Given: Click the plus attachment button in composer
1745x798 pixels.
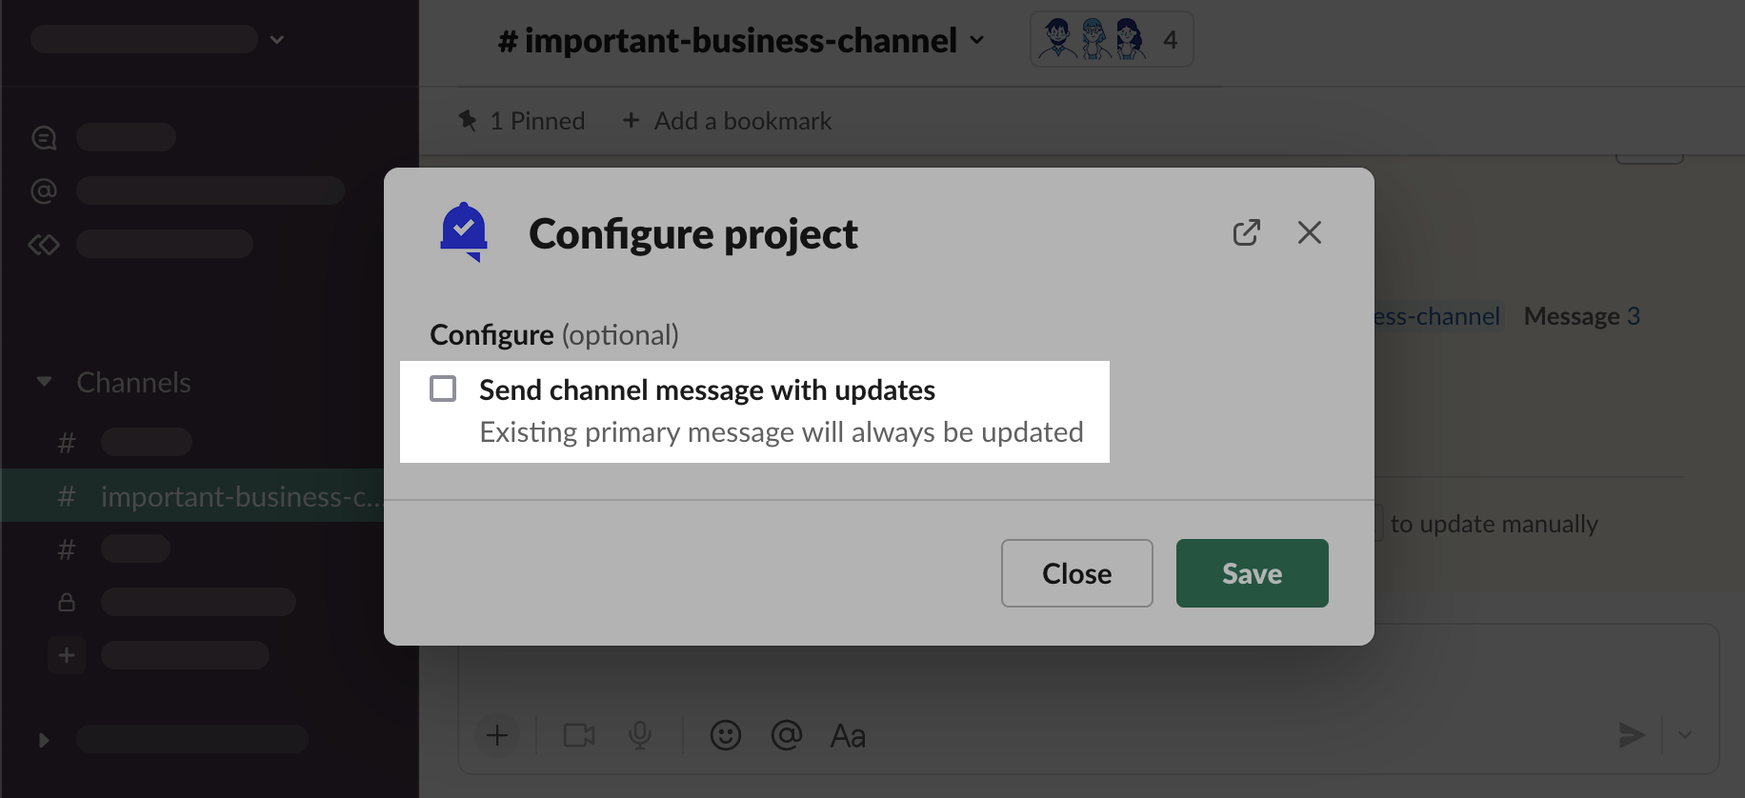Looking at the screenshot, I should (x=497, y=735).
